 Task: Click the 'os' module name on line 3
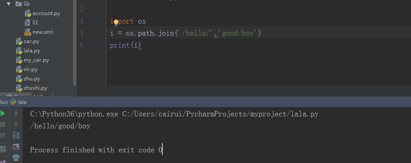(142, 21)
